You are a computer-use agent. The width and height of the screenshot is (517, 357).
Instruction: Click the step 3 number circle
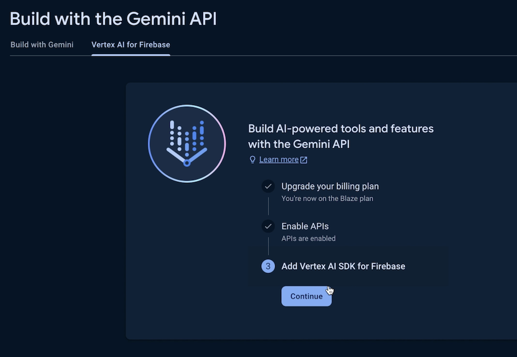pyautogui.click(x=268, y=266)
